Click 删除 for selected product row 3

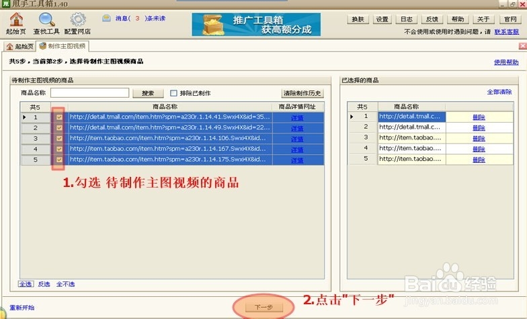[x=479, y=138]
